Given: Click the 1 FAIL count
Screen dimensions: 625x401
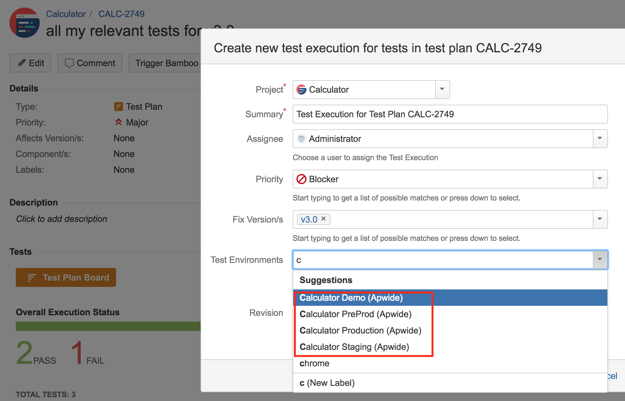Looking at the screenshot, I should [x=88, y=353].
